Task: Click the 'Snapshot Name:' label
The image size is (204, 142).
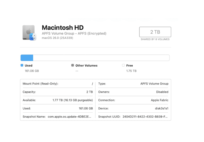Action: click(34, 117)
